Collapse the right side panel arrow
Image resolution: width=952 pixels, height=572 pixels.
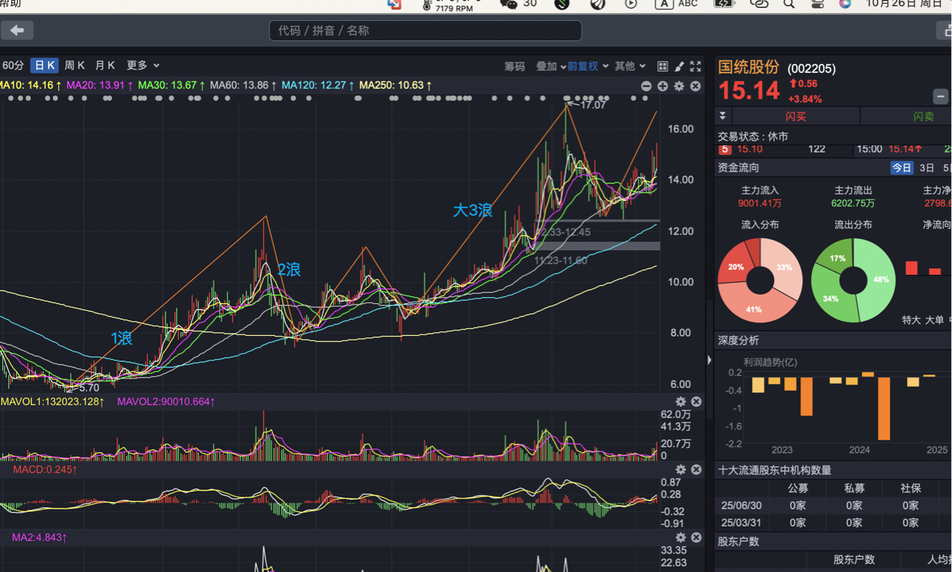pos(709,360)
